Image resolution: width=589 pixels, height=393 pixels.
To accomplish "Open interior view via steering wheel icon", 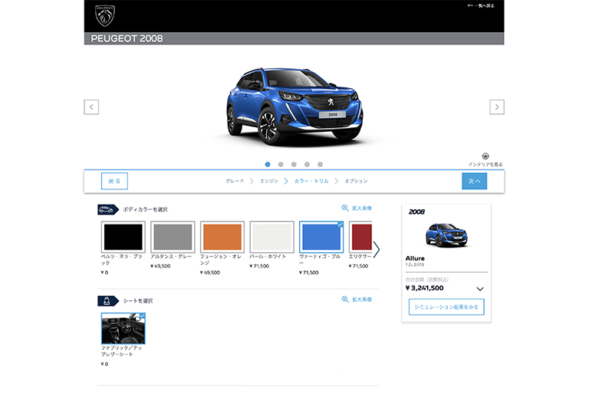I will [485, 156].
